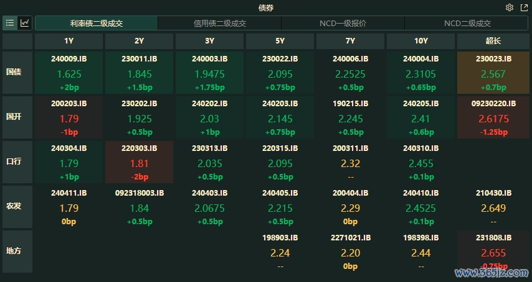The image size is (532, 282).
Task: Switch to chart view icon
Action: coord(25,23)
